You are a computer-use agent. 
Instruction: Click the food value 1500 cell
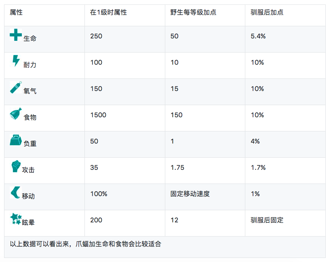tap(98, 115)
